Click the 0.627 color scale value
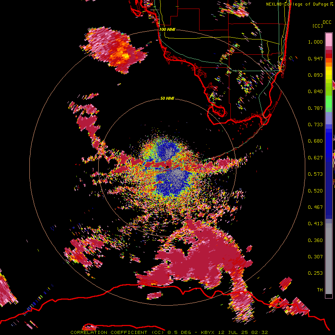 [315, 158]
